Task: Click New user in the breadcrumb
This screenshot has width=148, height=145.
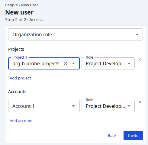Action: click(x=29, y=5)
